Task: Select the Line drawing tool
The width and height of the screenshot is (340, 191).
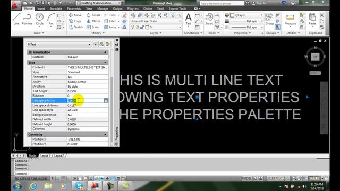Action: 16,19
